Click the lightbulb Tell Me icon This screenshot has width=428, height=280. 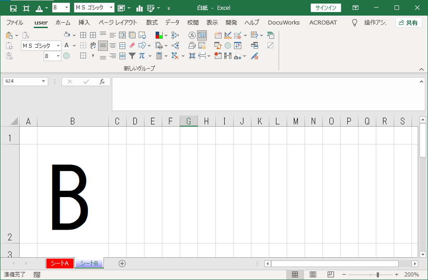354,23
